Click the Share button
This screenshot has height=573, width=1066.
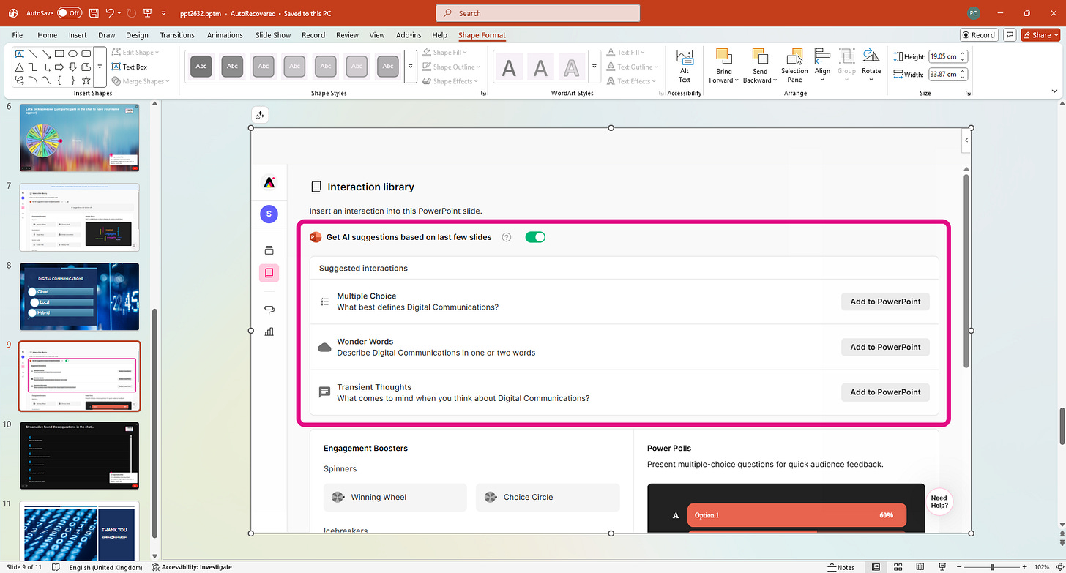(1040, 34)
